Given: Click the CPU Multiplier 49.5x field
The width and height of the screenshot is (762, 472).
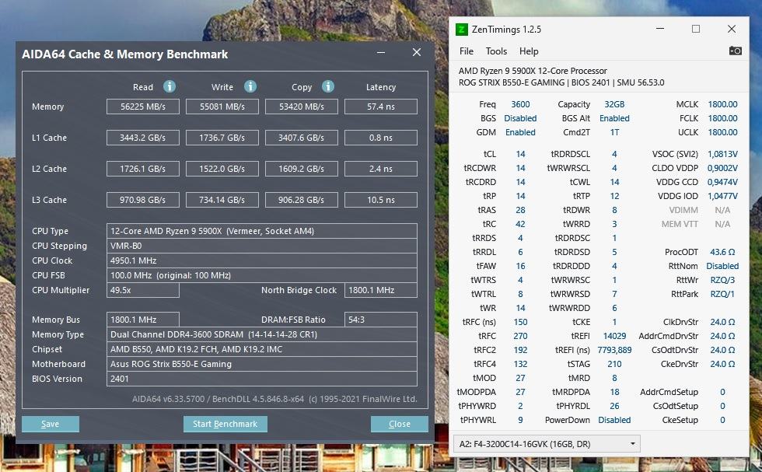Looking at the screenshot, I should (x=143, y=290).
